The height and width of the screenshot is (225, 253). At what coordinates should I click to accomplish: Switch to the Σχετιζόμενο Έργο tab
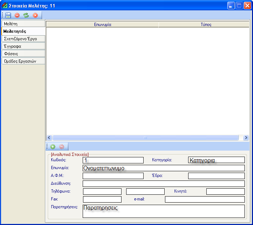pos(24,39)
